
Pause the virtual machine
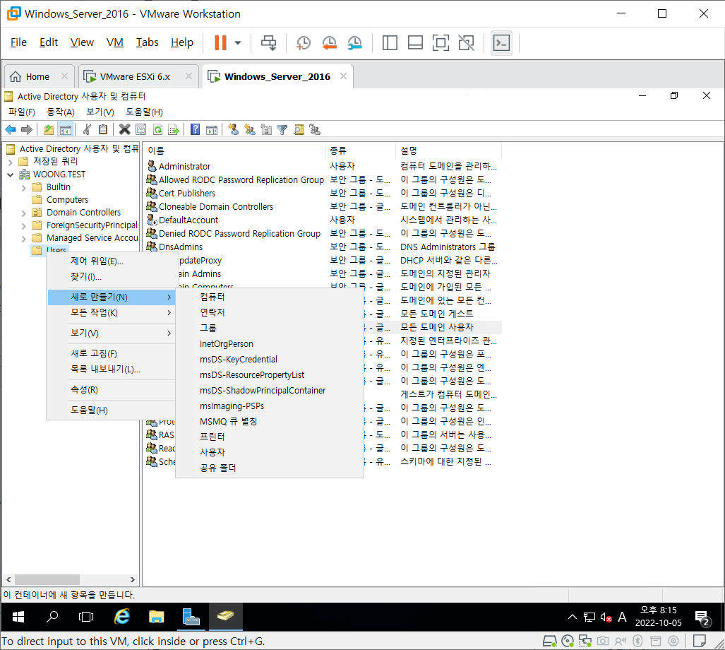pos(220,42)
